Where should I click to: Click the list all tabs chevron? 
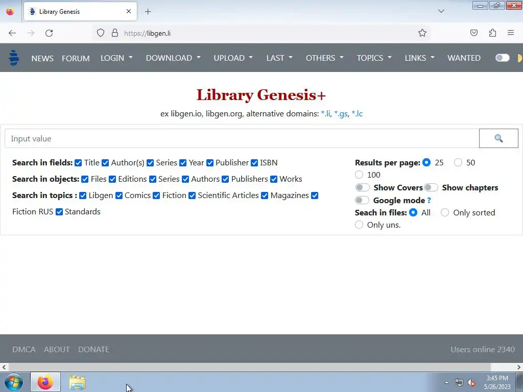(441, 11)
